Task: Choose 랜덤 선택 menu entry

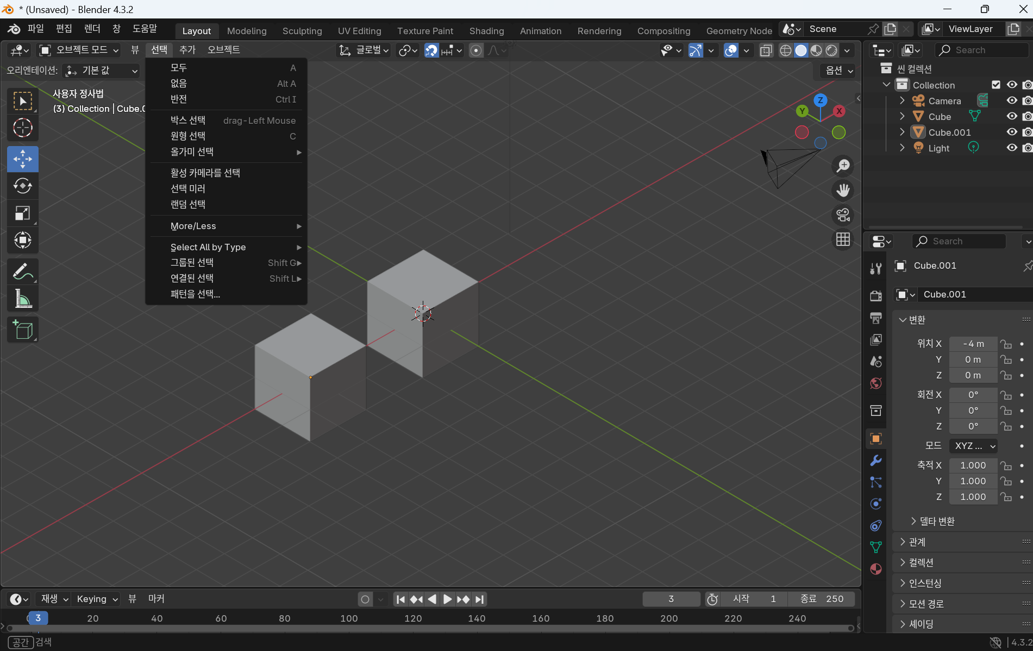Action: click(x=227, y=205)
